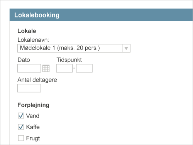This screenshot has height=145, width=193.
Task: Click the Tidspunkt end time field
Action: pyautogui.click(x=84, y=68)
